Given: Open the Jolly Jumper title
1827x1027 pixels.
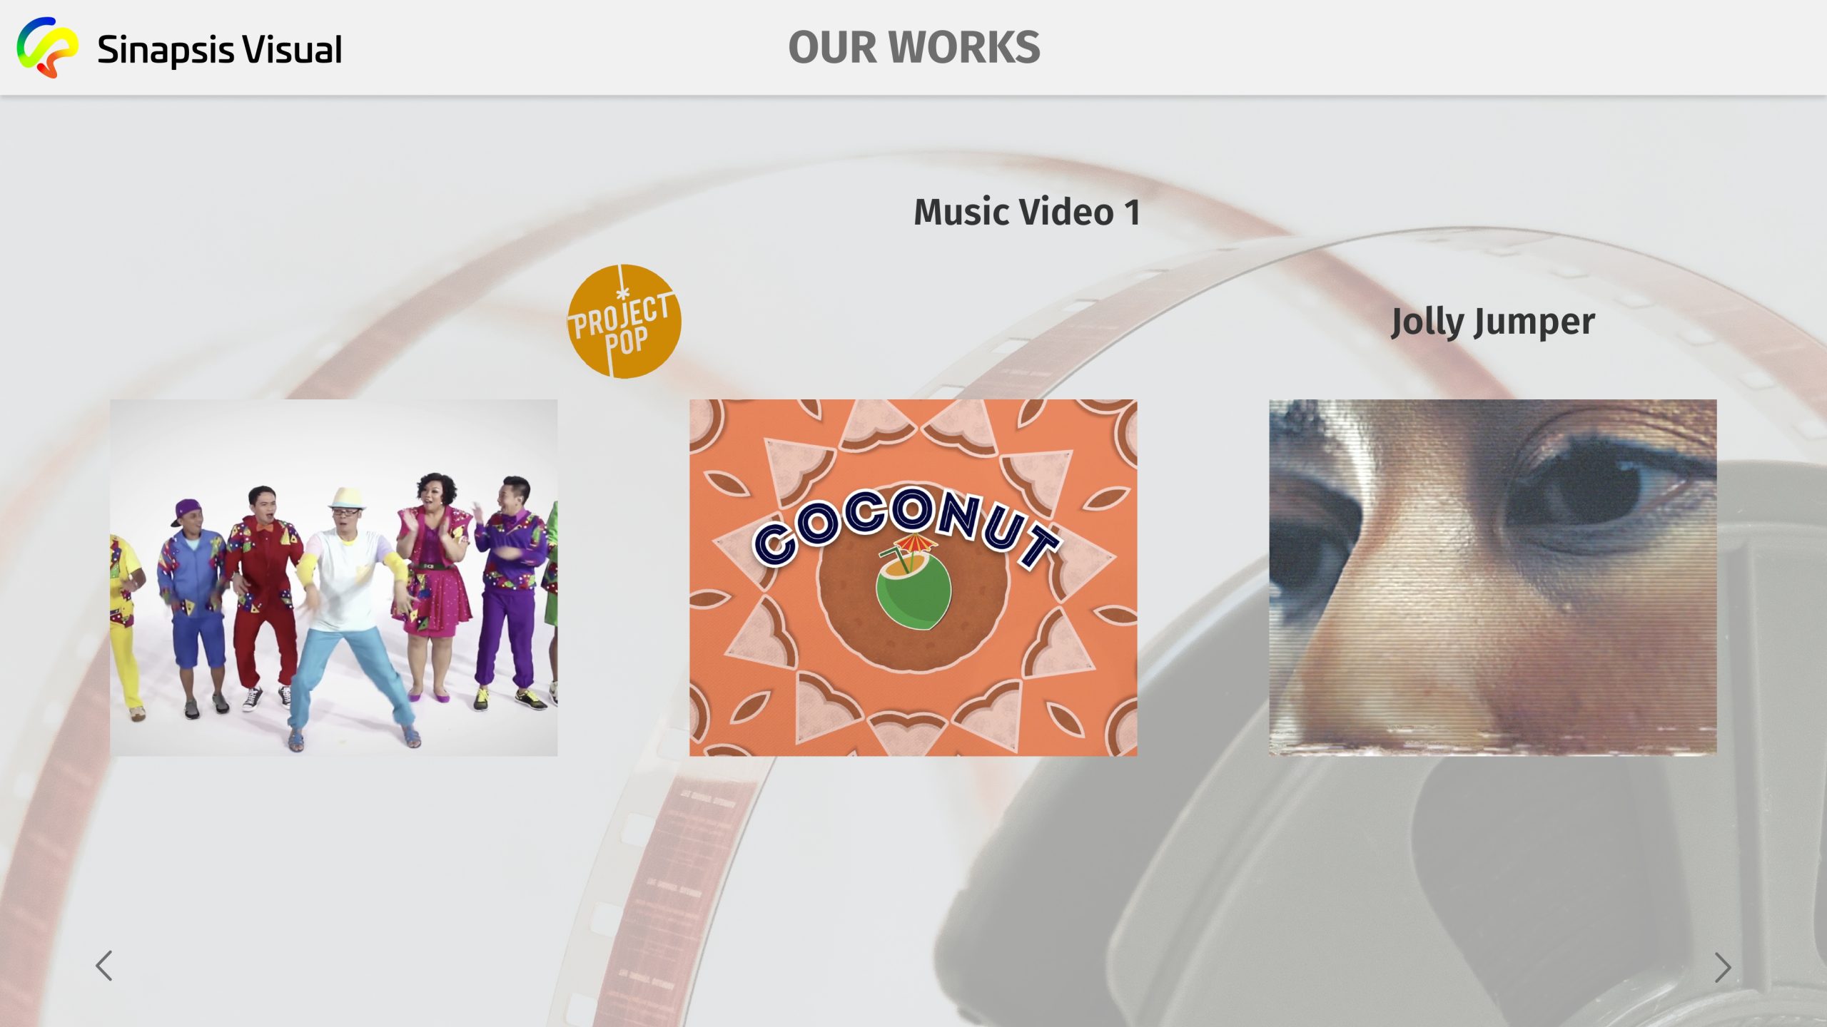Looking at the screenshot, I should tap(1493, 322).
